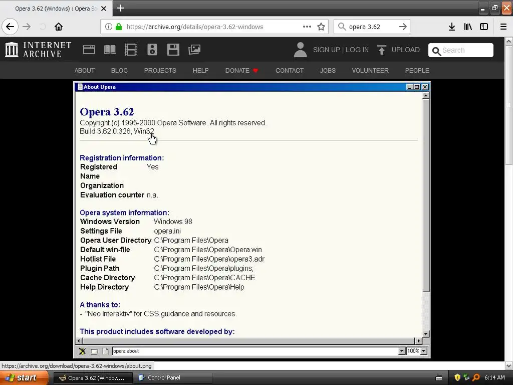The width and height of the screenshot is (513, 385).
Task: Open a new tab with plus button
Action: tap(120, 8)
